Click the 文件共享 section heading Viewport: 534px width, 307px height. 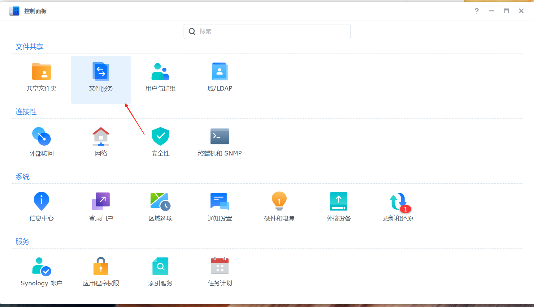29,47
